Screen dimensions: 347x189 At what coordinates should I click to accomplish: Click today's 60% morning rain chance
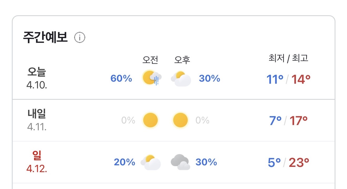coord(121,78)
